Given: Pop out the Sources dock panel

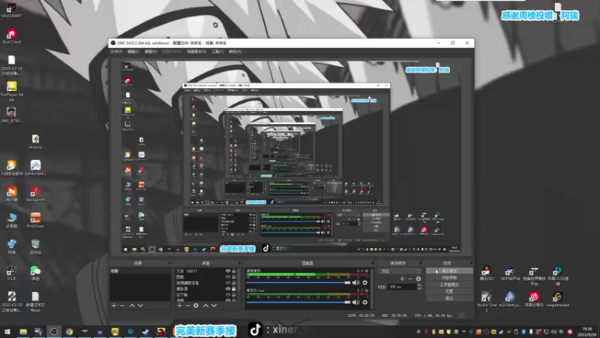Looking at the screenshot, I should (x=240, y=264).
